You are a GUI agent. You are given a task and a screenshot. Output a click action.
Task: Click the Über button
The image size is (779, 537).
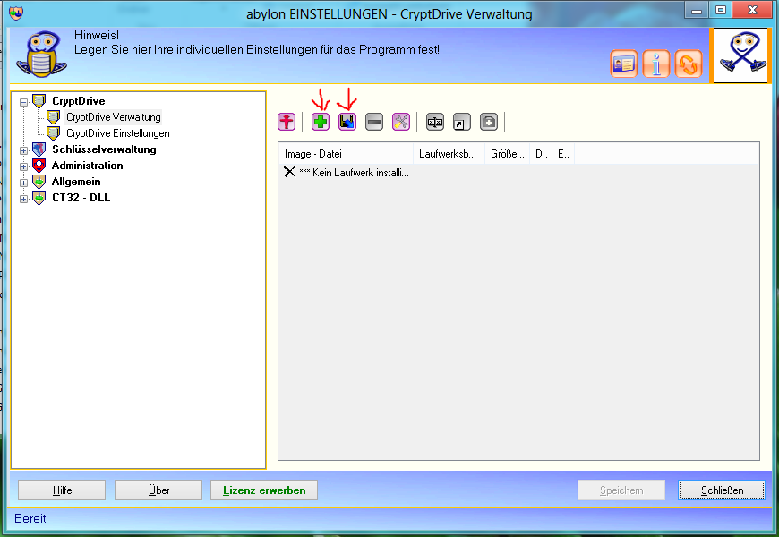pos(158,490)
